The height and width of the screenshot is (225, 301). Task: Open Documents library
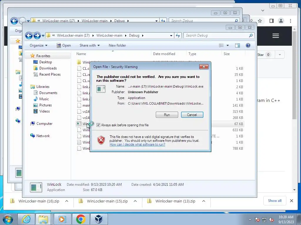point(48,93)
